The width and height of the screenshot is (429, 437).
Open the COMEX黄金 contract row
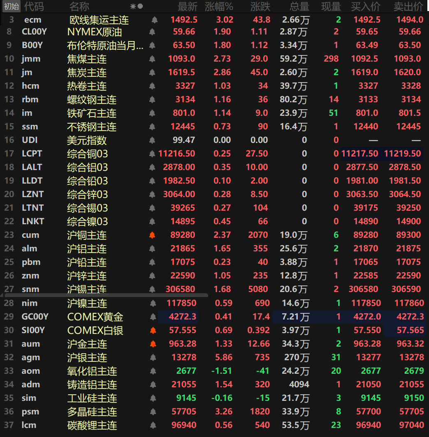click(95, 317)
